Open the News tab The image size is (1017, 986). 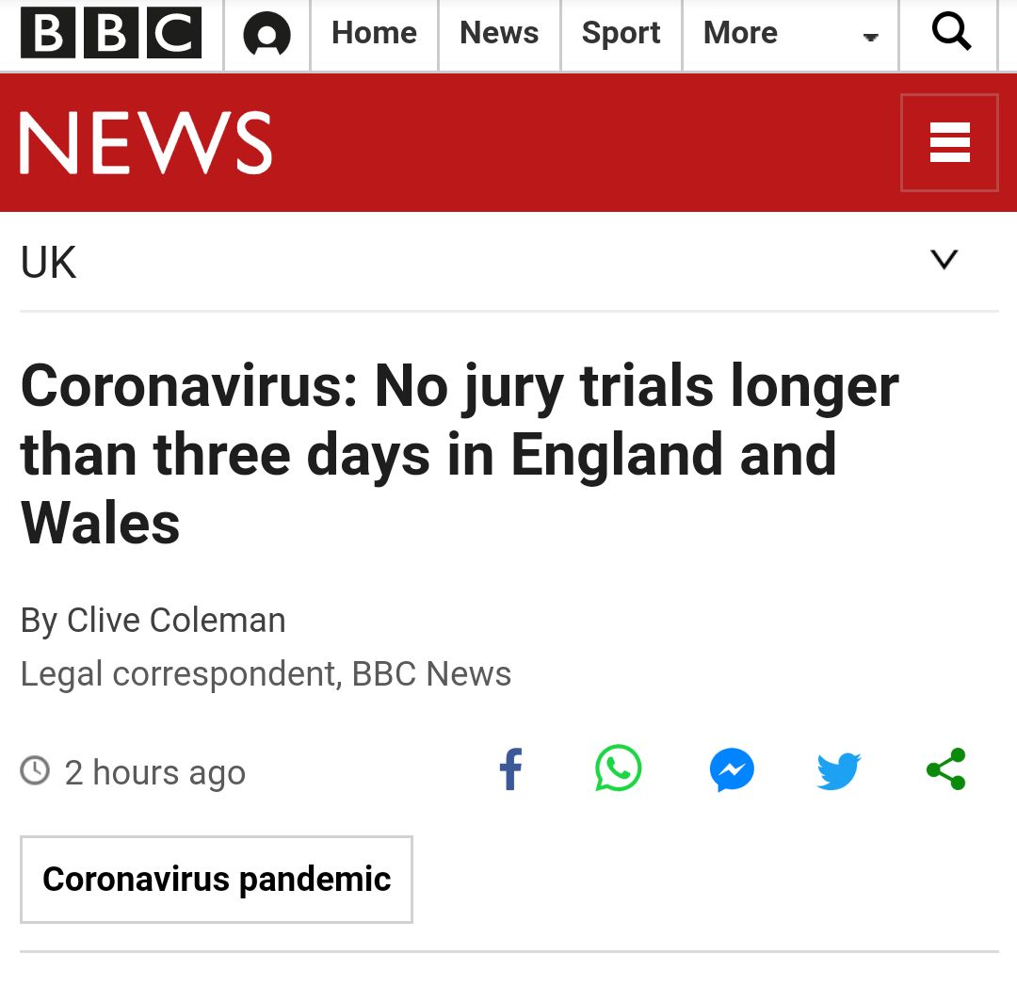(499, 34)
